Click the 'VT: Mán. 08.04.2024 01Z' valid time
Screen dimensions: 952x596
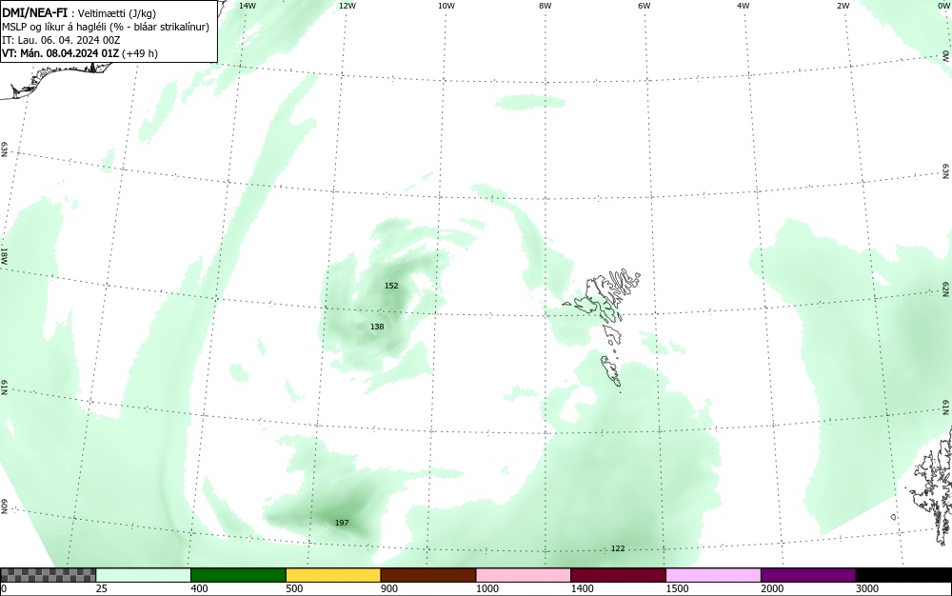tap(61, 53)
